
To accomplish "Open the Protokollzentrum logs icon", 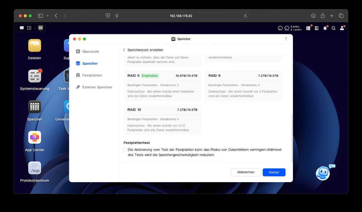I will 35,168.
